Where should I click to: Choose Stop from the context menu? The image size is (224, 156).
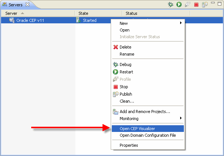(x=148, y=87)
